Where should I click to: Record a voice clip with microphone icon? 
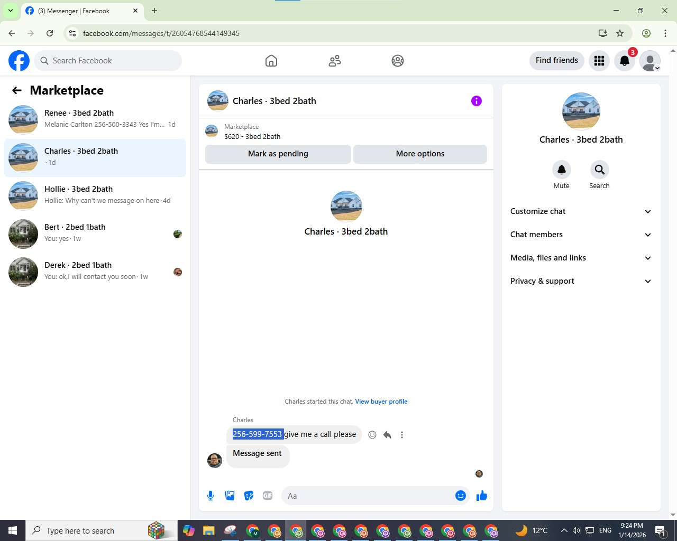(211, 496)
